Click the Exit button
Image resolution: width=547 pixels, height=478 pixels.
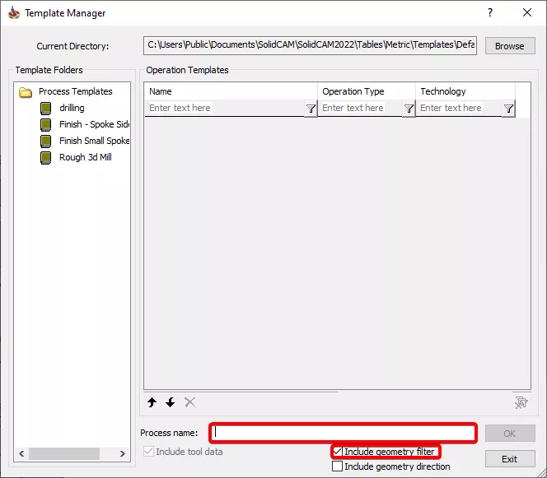point(509,459)
